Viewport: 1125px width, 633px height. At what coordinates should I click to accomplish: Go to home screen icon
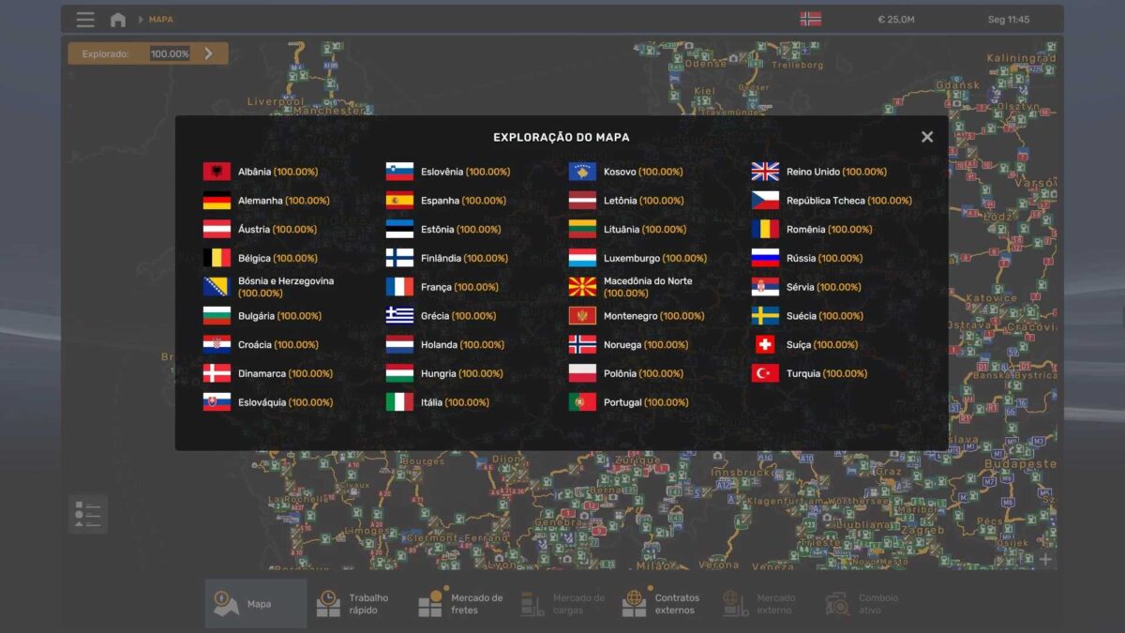point(118,20)
